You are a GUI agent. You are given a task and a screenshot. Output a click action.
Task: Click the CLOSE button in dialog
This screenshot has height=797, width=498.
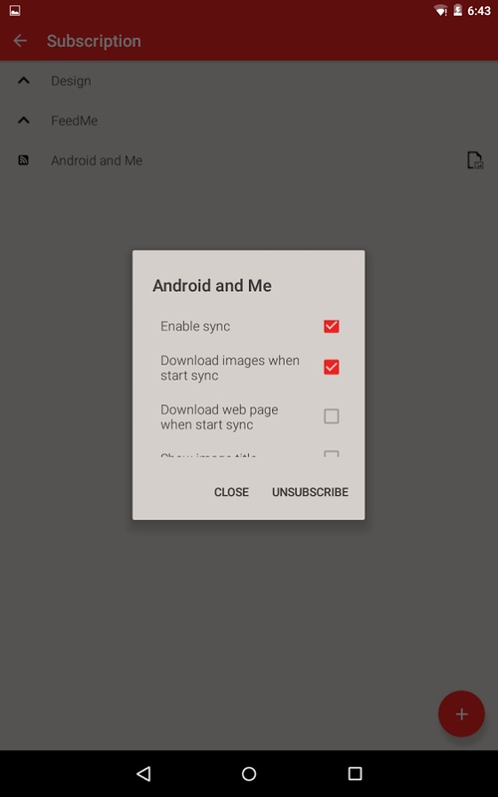point(231,492)
